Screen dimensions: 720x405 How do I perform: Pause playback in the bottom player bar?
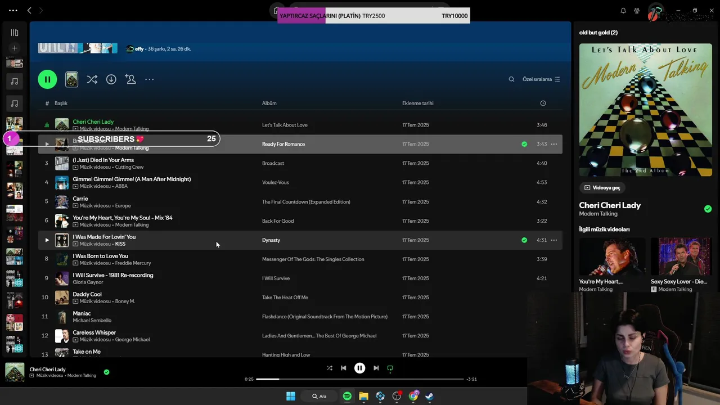point(359,368)
